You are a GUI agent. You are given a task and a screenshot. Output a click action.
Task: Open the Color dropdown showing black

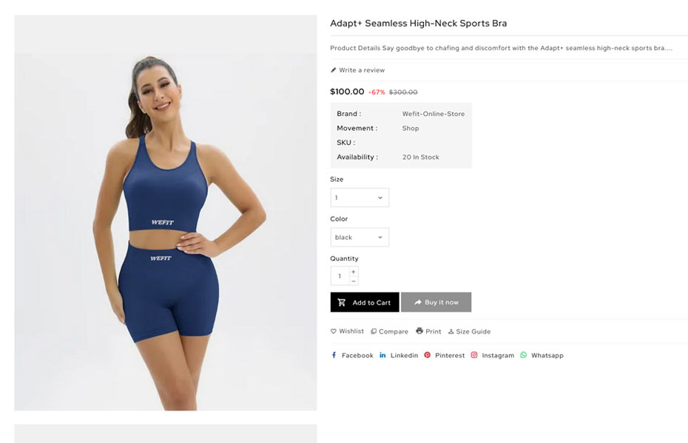(360, 237)
